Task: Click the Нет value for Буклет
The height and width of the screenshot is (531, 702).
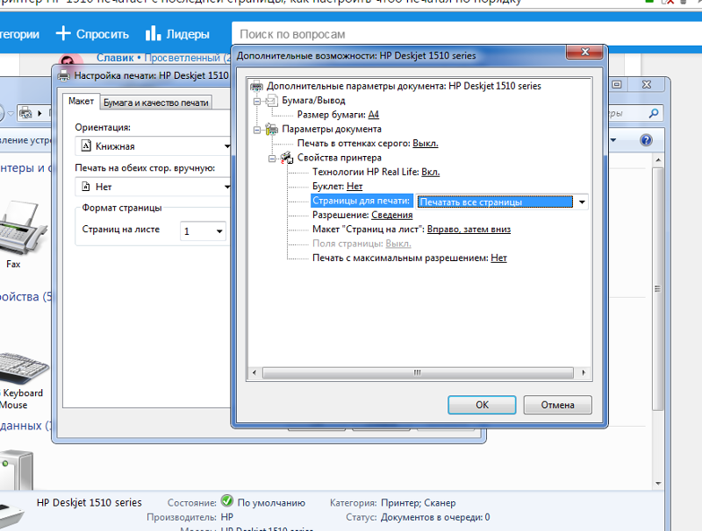Action: [355, 187]
